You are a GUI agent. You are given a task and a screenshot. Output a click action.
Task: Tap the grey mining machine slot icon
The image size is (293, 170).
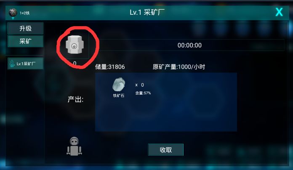click(x=75, y=45)
